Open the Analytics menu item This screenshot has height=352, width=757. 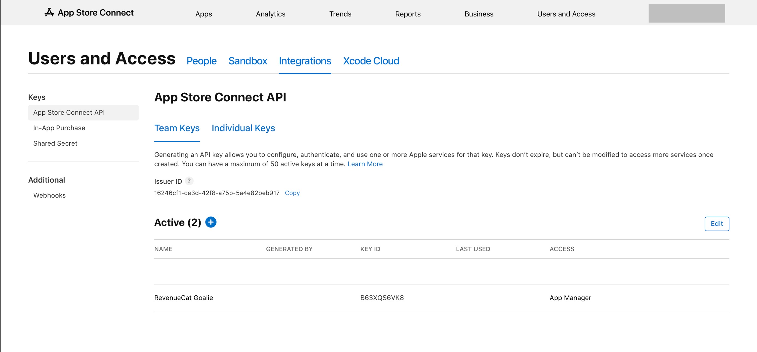pyautogui.click(x=270, y=14)
